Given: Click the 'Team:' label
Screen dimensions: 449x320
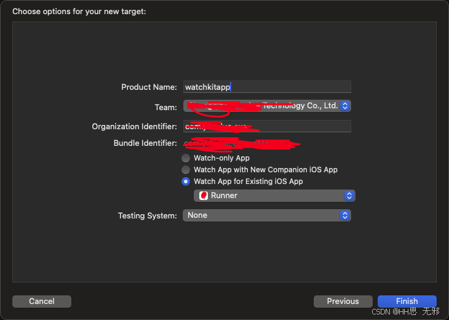Looking at the screenshot, I should 166,108.
